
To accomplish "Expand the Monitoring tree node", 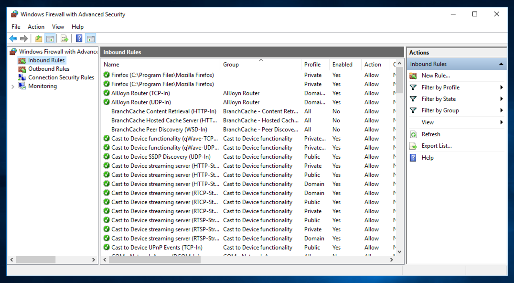I will [13, 87].
